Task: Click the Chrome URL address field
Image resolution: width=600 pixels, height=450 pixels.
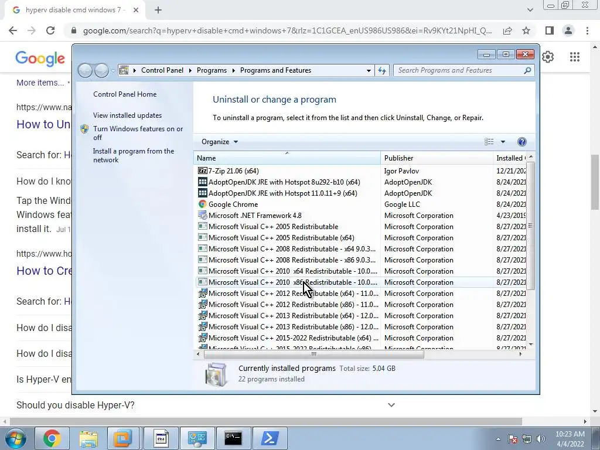Action: point(287,30)
